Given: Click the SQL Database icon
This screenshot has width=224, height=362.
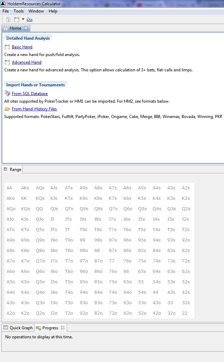Looking at the screenshot, I should pos(7,93).
